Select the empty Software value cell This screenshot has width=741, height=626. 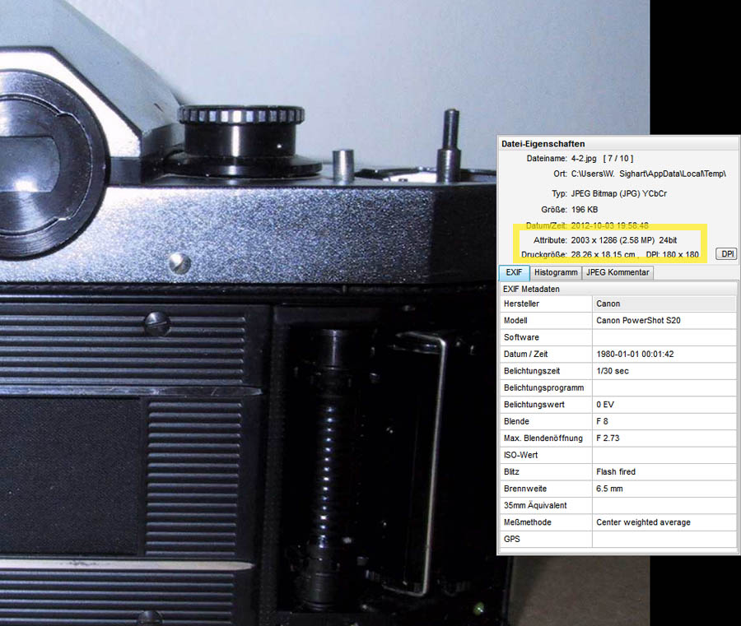(x=663, y=337)
